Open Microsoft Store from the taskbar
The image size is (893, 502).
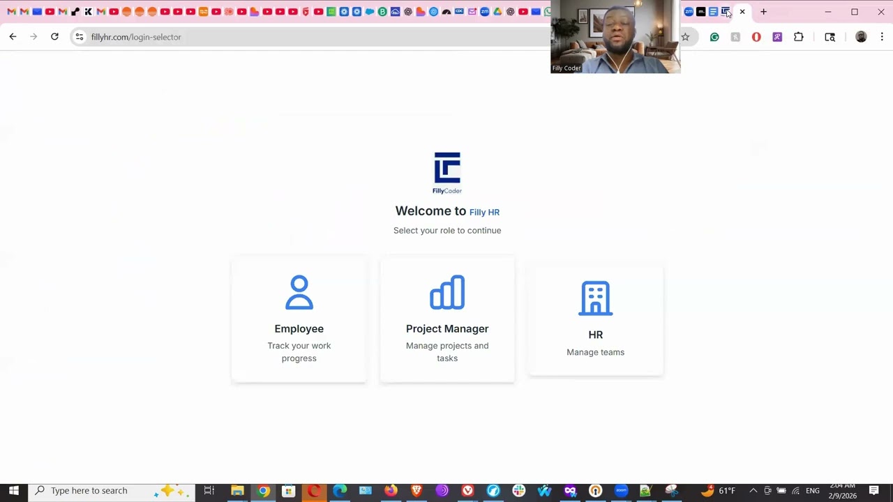tap(288, 491)
